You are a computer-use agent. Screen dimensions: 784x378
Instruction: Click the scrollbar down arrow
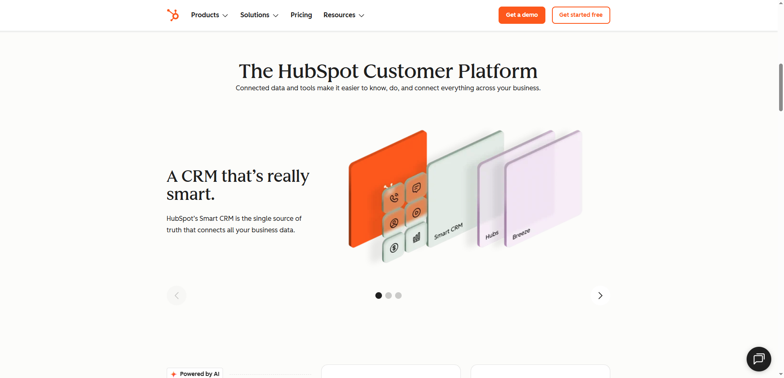point(781,374)
